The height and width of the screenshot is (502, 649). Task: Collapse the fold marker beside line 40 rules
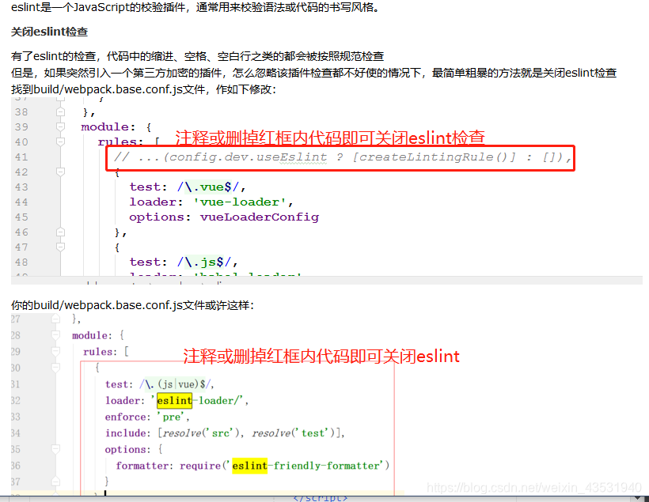point(60,142)
